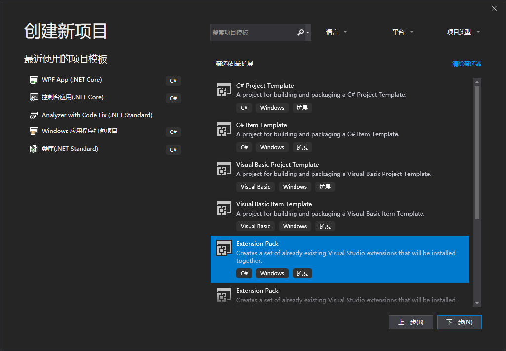The height and width of the screenshot is (351, 506).
Task: Open the 平台 platform filter dropdown
Action: [x=401, y=31]
